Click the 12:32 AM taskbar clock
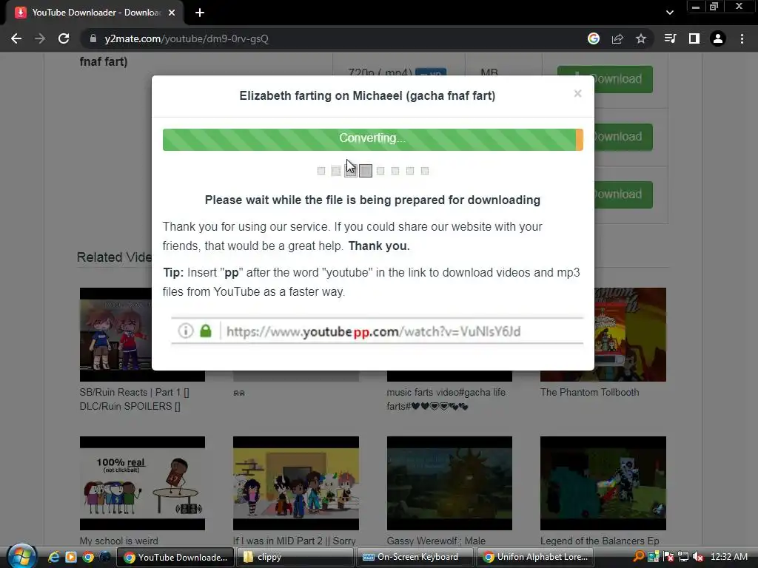This screenshot has height=568, width=758. click(x=729, y=556)
